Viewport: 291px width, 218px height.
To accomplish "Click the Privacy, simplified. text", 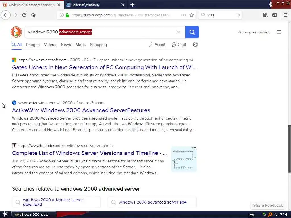I will pos(253,32).
